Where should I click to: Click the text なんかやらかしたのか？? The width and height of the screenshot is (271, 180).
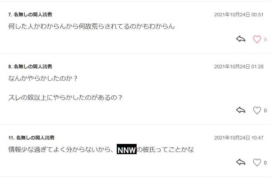[x=43, y=78]
